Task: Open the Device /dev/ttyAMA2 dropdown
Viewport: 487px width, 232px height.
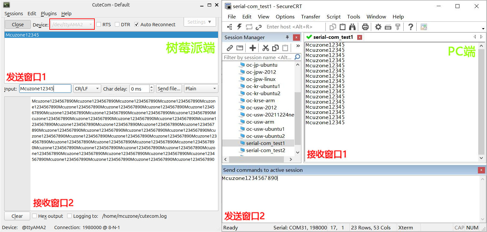Action: pos(72,24)
